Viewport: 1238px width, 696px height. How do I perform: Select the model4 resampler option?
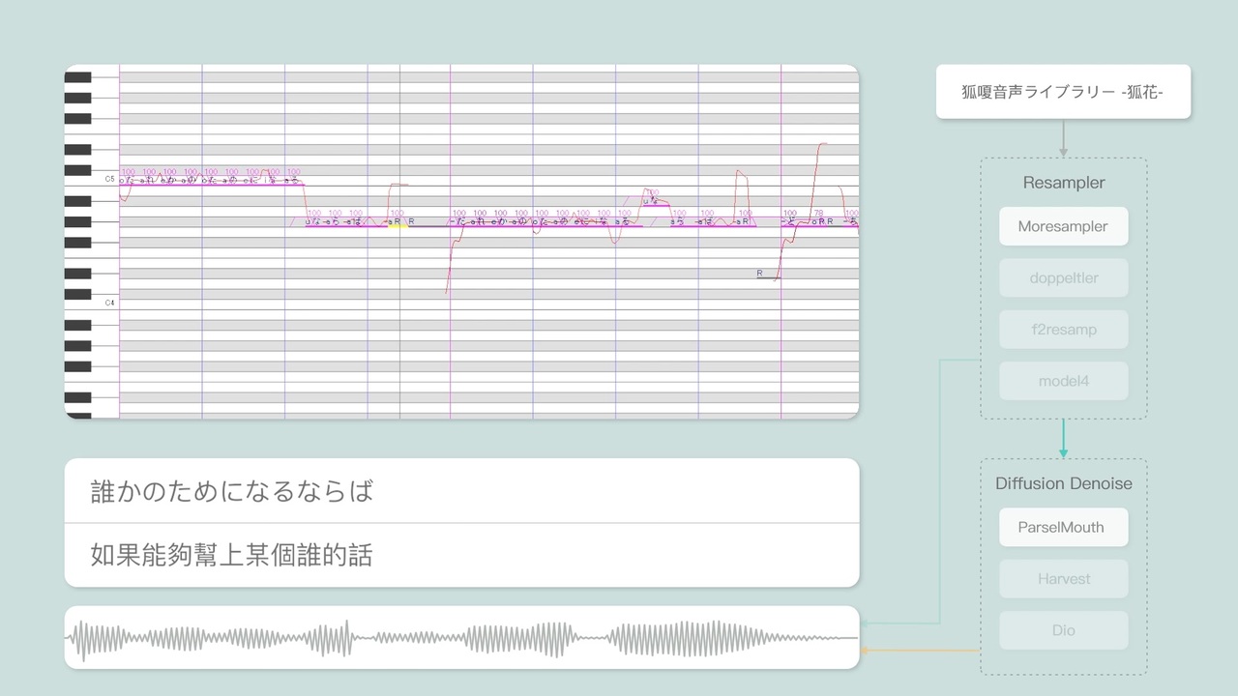coord(1063,381)
